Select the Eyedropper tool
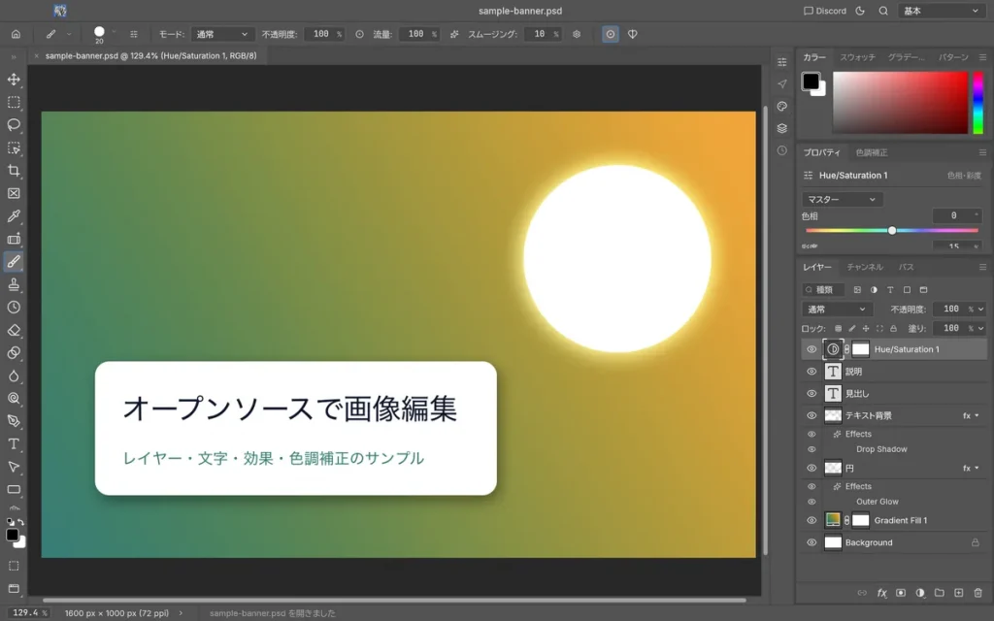Image resolution: width=994 pixels, height=621 pixels. click(x=14, y=216)
